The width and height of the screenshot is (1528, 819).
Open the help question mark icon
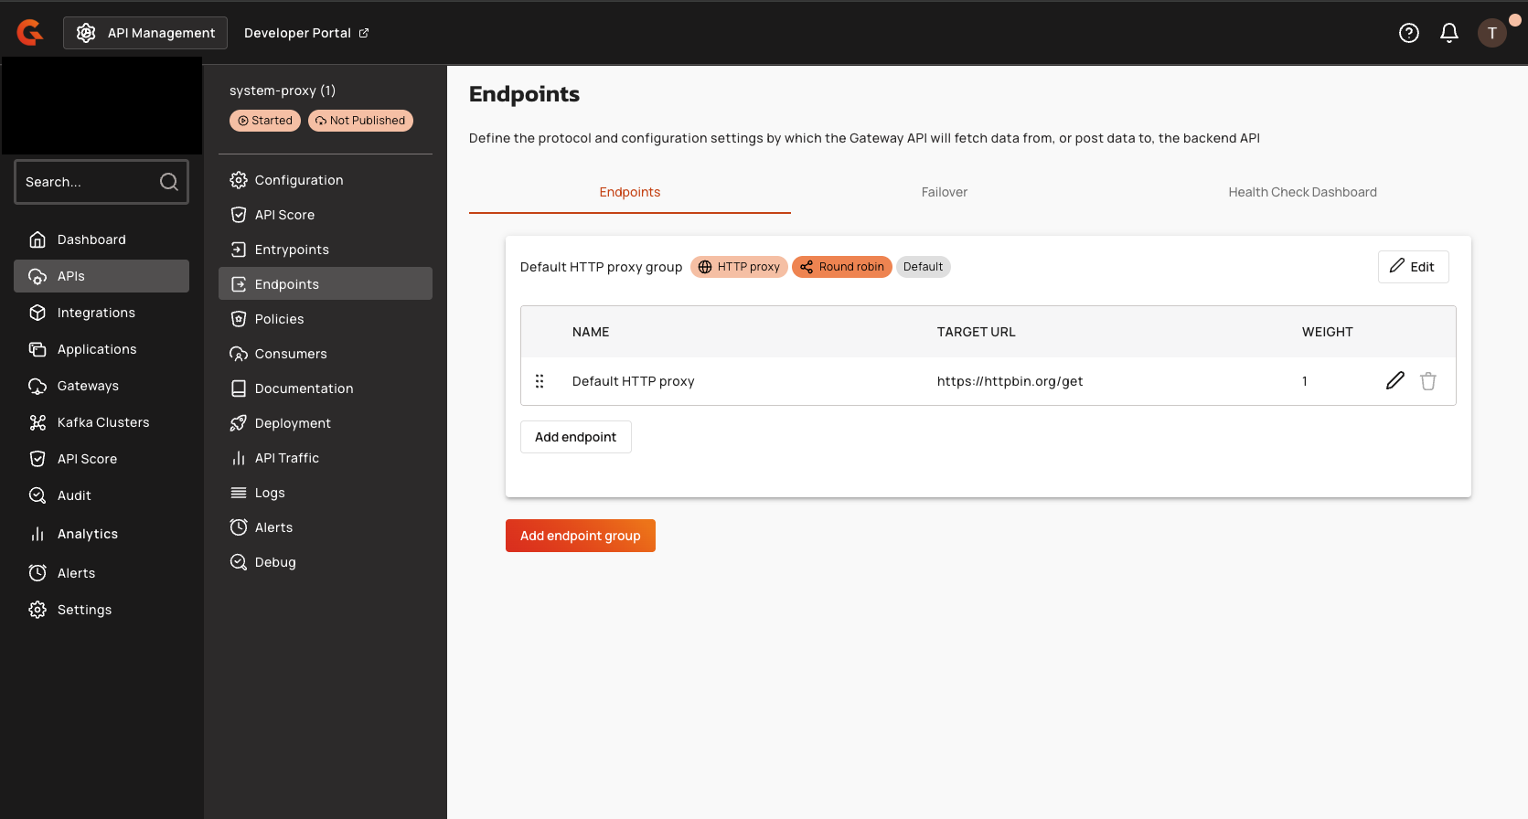1408,33
